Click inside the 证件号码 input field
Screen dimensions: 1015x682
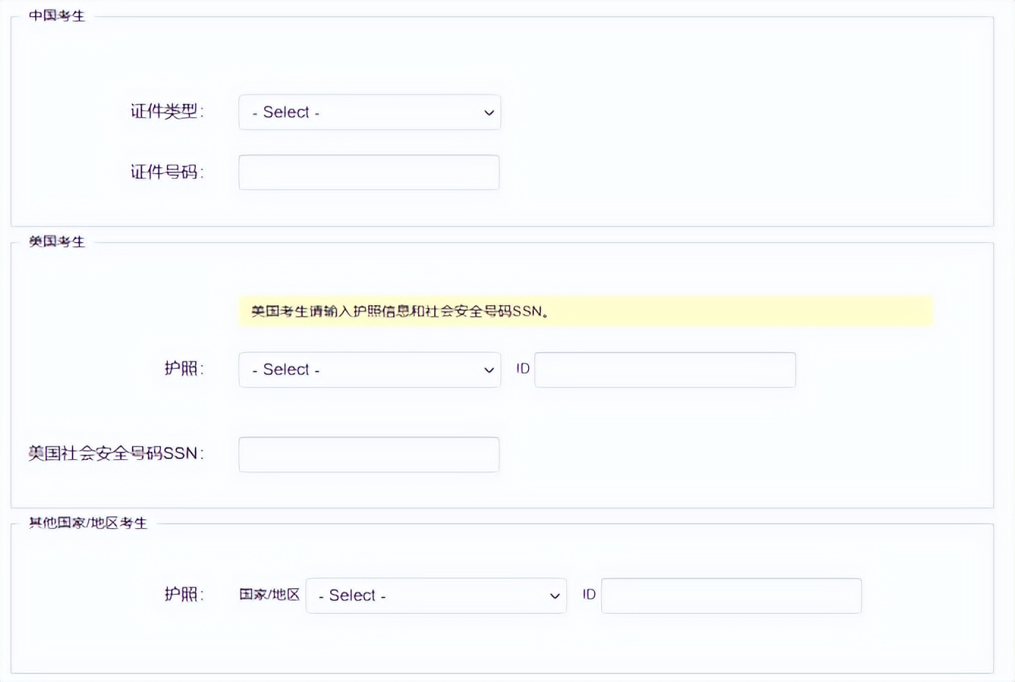pyautogui.click(x=368, y=172)
